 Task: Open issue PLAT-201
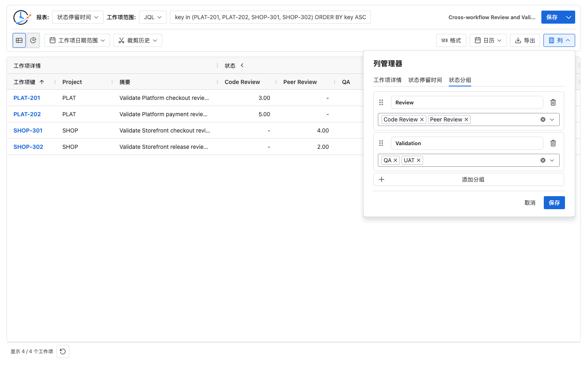pyautogui.click(x=27, y=98)
